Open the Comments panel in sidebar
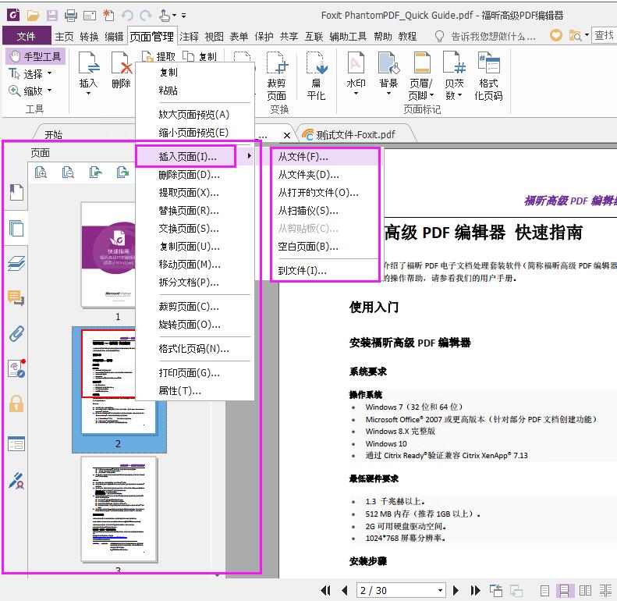This screenshot has height=601, width=617. [x=16, y=298]
